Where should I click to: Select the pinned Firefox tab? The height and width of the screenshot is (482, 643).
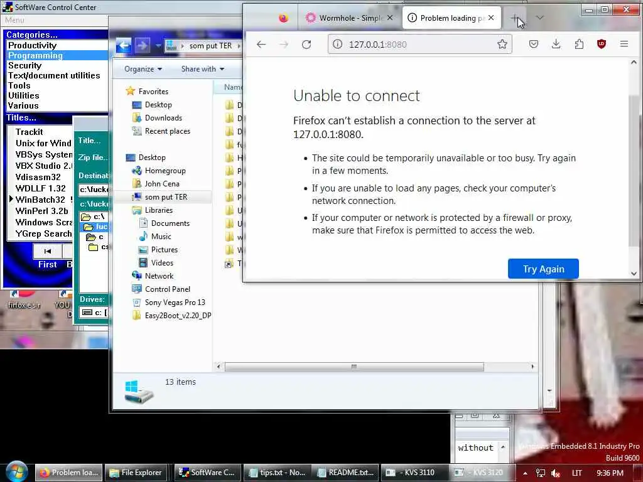point(283,18)
